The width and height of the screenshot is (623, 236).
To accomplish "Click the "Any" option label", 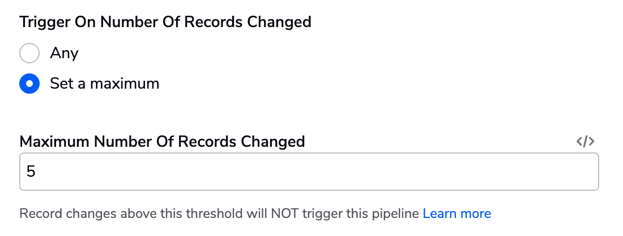I will (64, 53).
